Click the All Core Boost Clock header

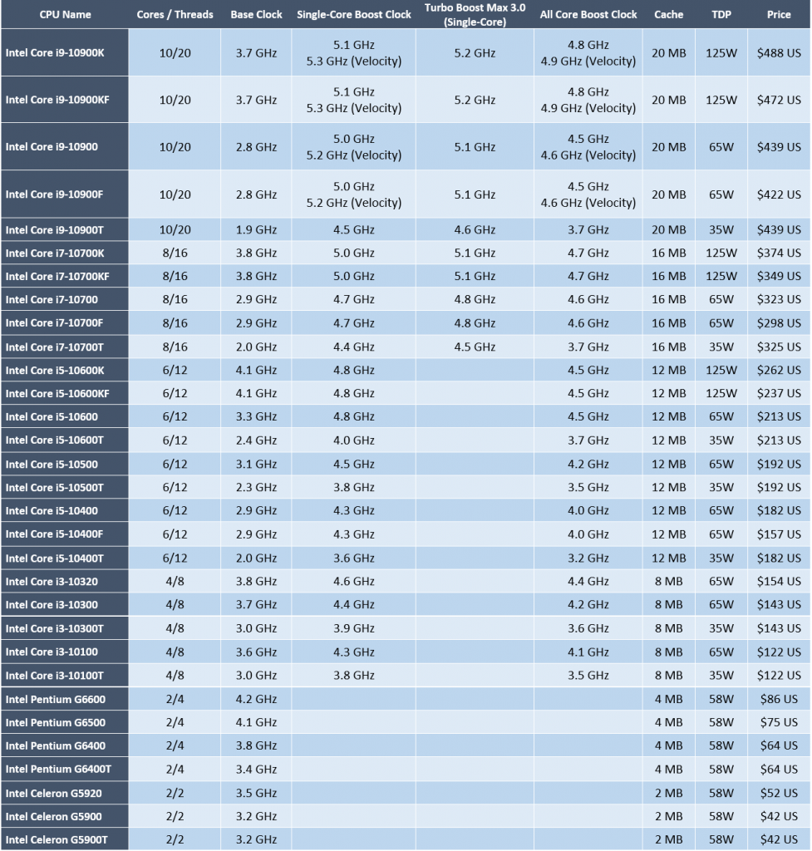[588, 15]
